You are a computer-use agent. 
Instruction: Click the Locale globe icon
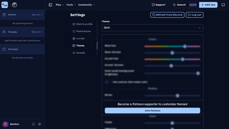pos(74,38)
